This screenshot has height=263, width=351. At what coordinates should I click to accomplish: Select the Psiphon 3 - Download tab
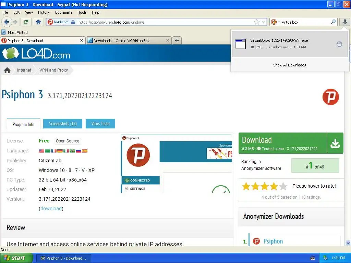(x=43, y=40)
